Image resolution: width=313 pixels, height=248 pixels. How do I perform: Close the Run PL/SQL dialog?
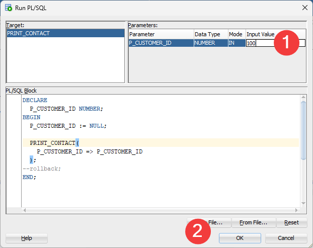click(305, 8)
